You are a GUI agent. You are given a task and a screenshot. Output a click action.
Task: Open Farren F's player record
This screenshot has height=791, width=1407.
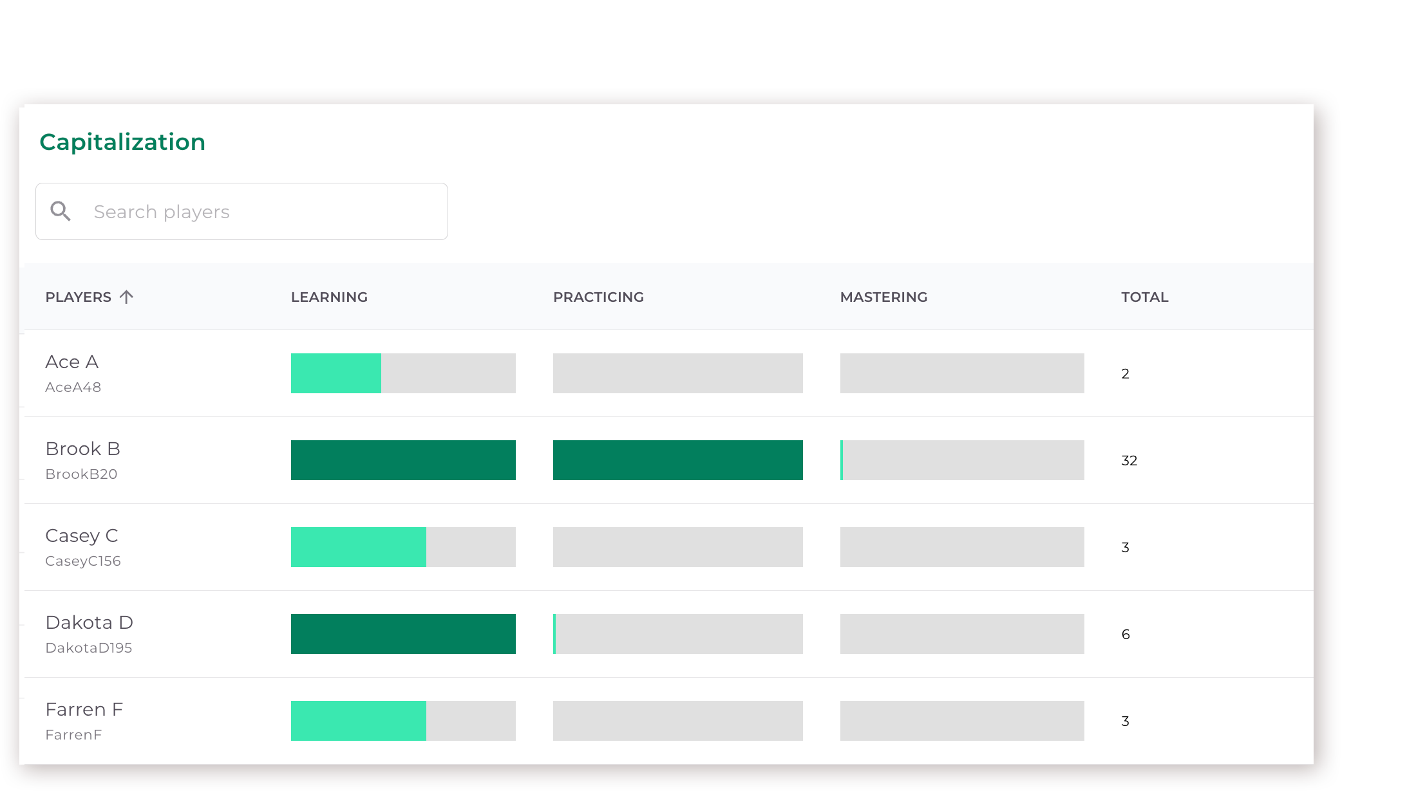point(84,709)
